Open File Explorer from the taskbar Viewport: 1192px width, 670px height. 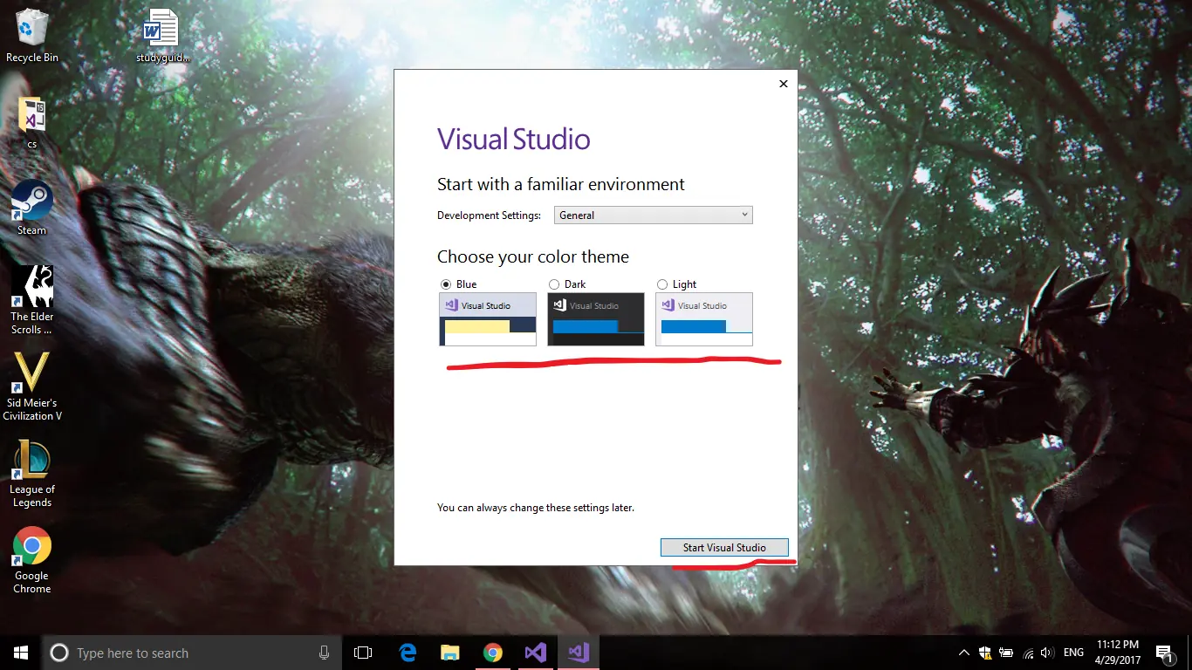450,653
